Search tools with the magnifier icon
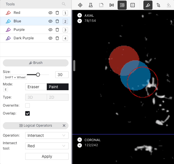The width and height of the screenshot is (174, 164). click(64, 4)
